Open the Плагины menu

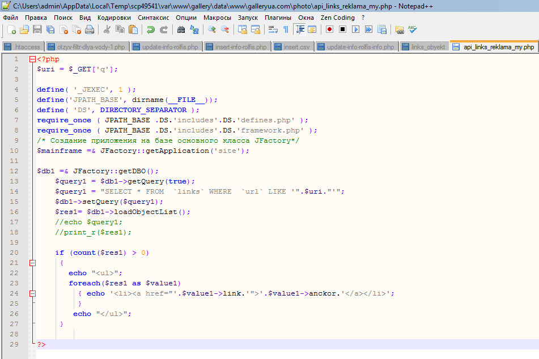click(278, 18)
